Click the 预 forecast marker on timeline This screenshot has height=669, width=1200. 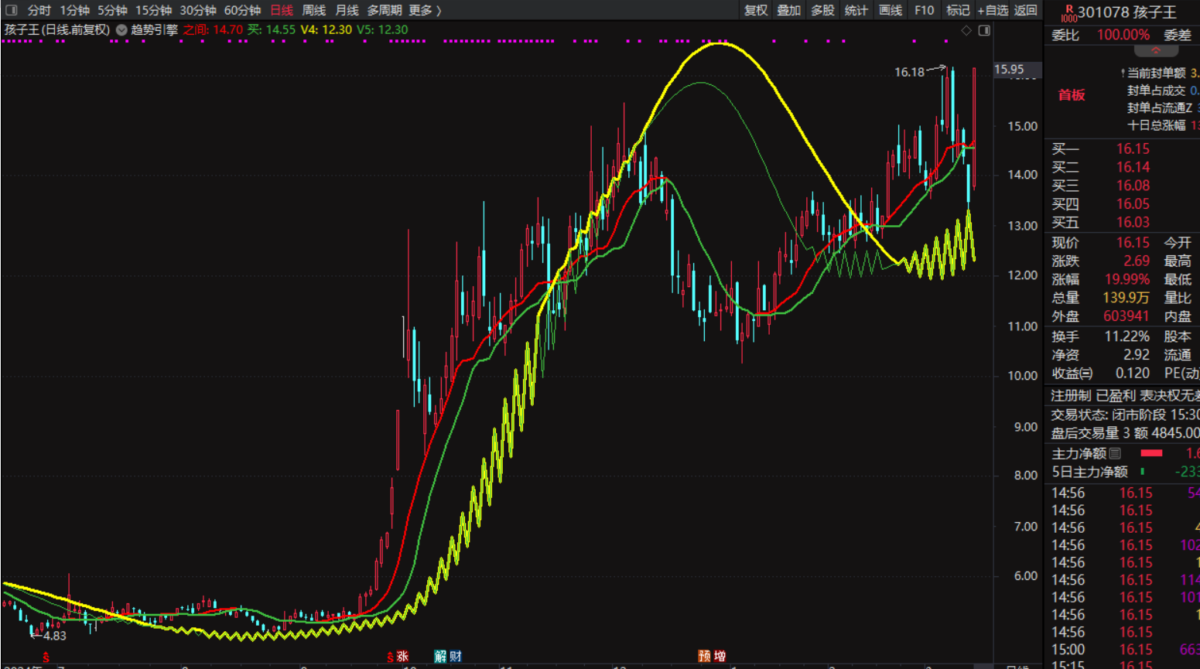(704, 656)
